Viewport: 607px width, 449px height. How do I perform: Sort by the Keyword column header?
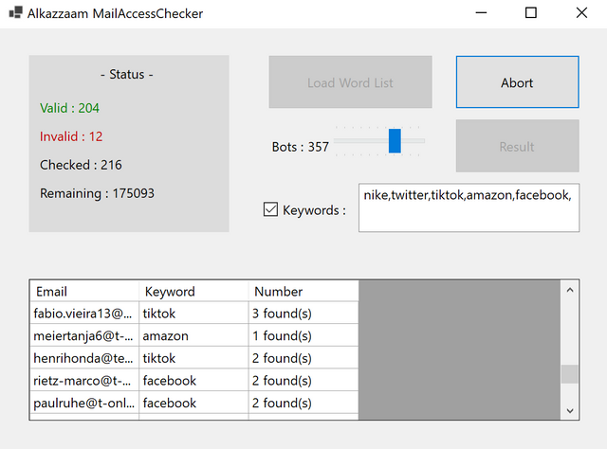click(x=193, y=291)
